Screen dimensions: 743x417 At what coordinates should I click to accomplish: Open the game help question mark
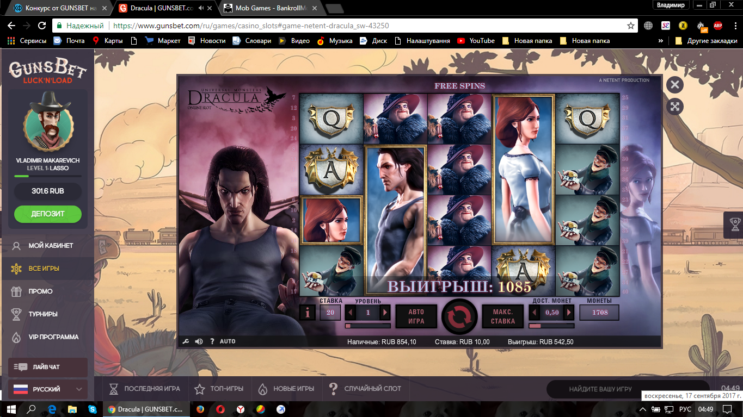coord(212,341)
